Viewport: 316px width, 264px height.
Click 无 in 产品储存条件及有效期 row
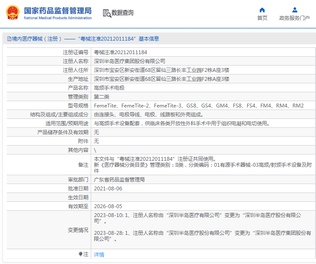97,132
